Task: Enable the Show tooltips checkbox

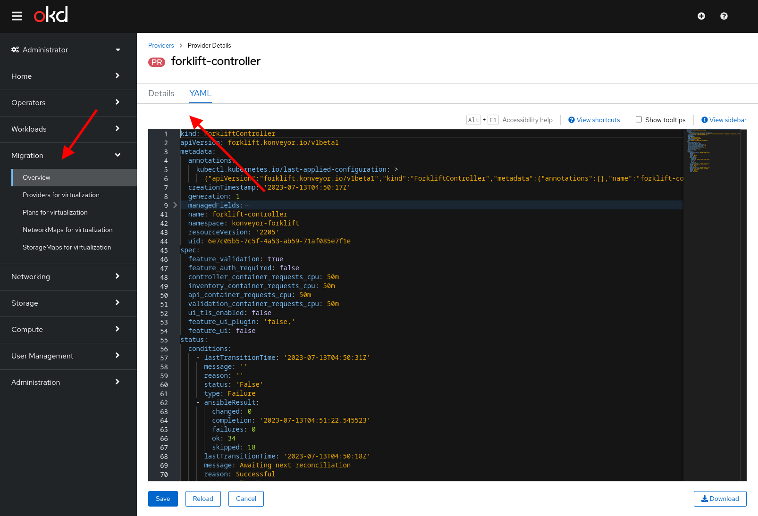Action: tap(639, 119)
